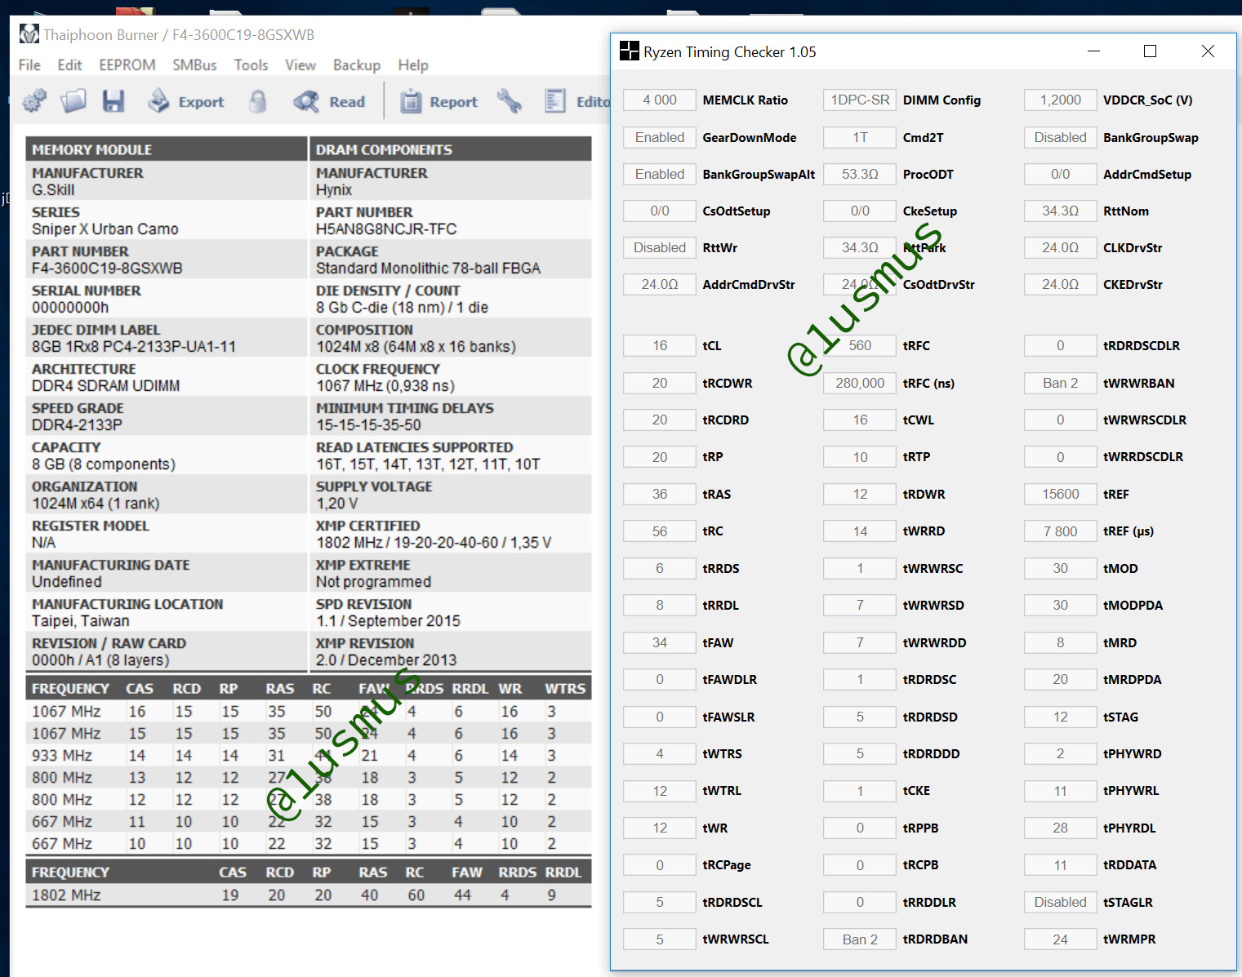Click the Ryzen Timing Checker title icon

point(630,51)
